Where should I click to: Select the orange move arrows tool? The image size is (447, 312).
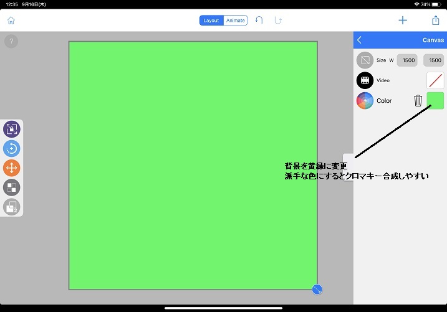click(12, 168)
